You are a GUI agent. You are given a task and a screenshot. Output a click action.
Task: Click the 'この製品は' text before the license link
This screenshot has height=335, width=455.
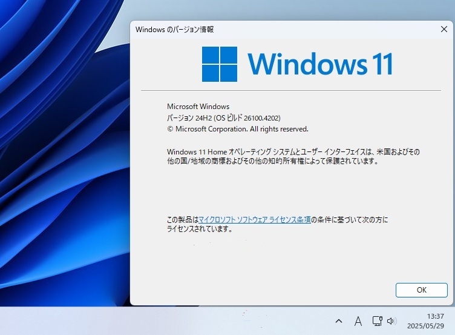click(x=183, y=220)
